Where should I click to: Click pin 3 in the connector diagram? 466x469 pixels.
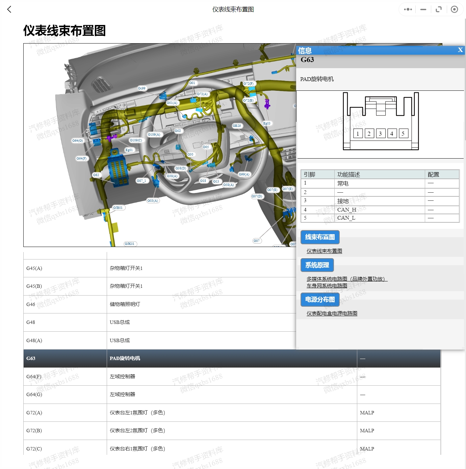[380, 134]
